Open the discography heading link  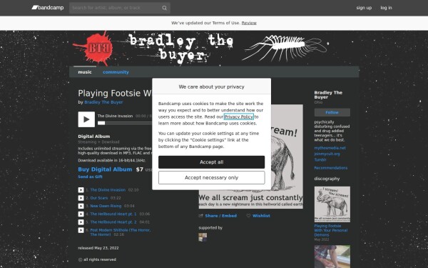click(327, 179)
